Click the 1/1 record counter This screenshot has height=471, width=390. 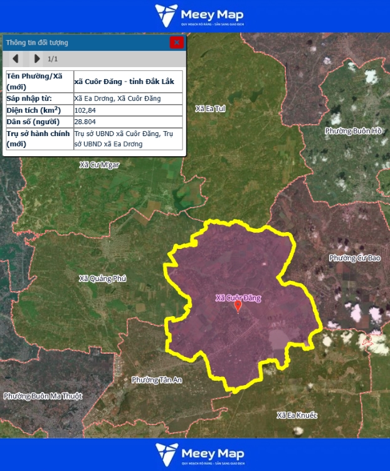(53, 59)
